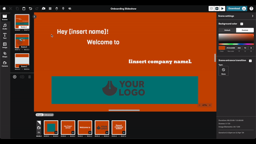Open the entrance transition type selector
This screenshot has width=256, height=144.
point(223,71)
